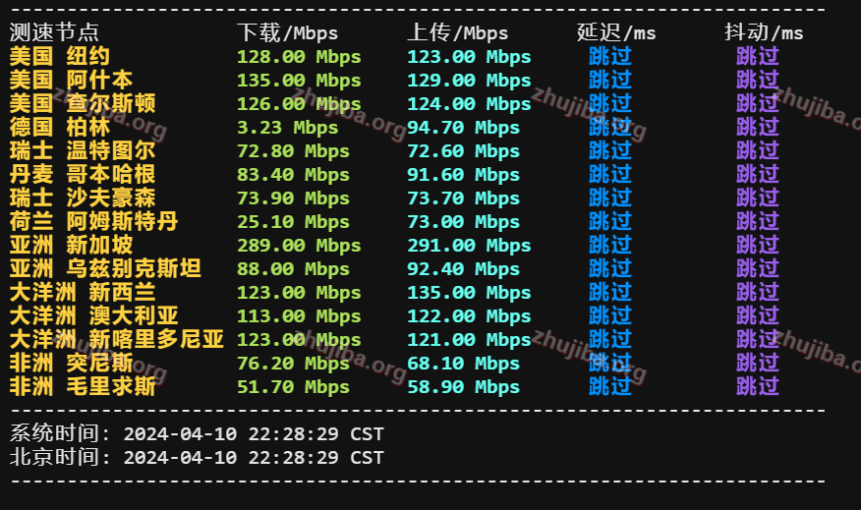
Task: Click 135.00 Mbps upload for 新西兰
Action: coord(469,293)
